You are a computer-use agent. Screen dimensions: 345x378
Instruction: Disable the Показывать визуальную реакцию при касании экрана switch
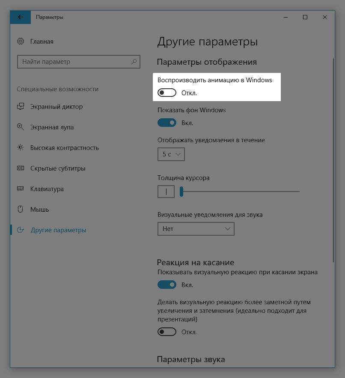tap(167, 285)
